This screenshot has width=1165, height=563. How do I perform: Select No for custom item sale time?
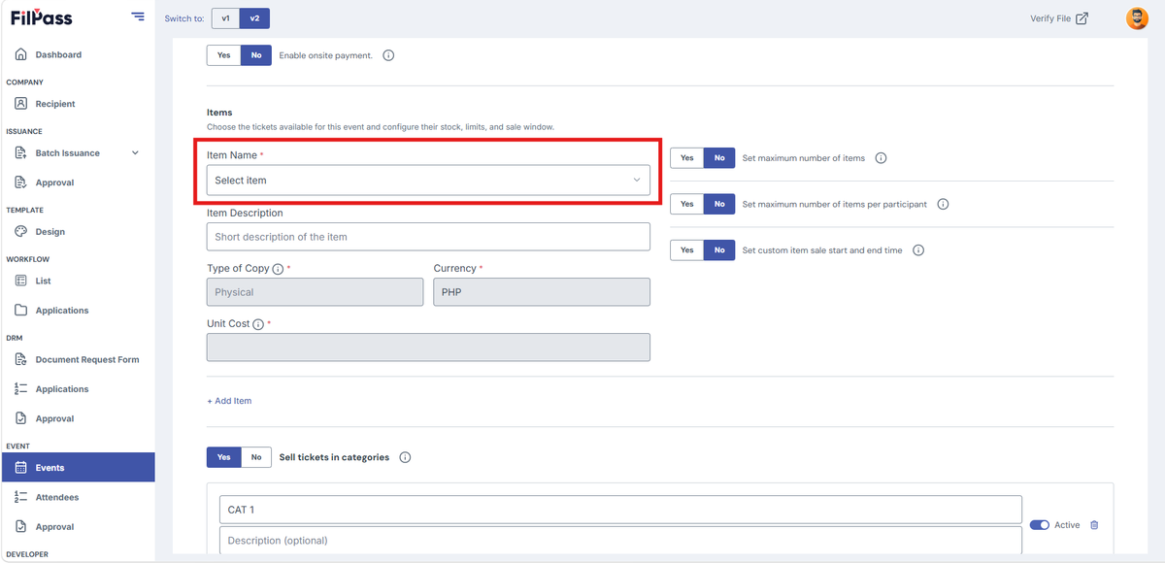click(x=719, y=250)
